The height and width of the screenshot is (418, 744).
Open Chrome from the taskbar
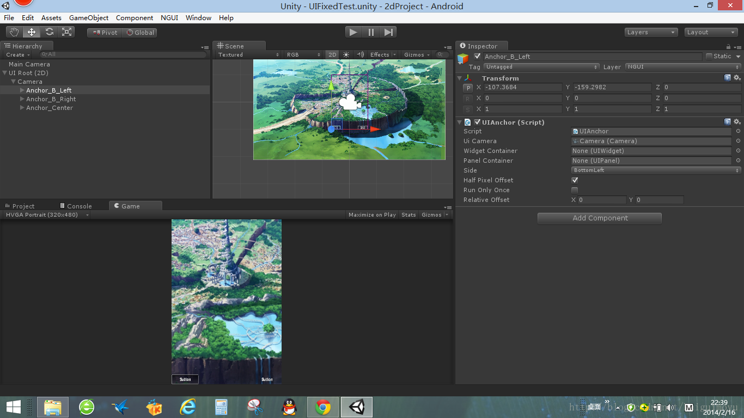pos(323,407)
